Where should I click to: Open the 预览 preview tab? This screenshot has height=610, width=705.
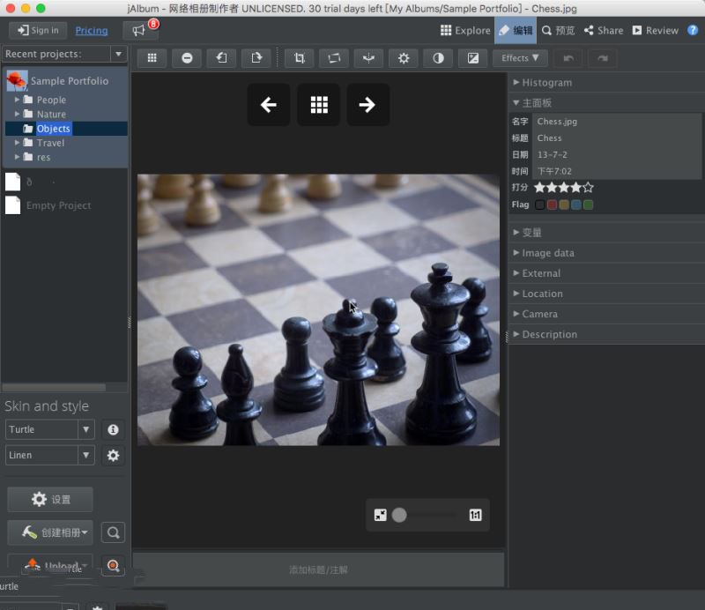pyautogui.click(x=558, y=30)
